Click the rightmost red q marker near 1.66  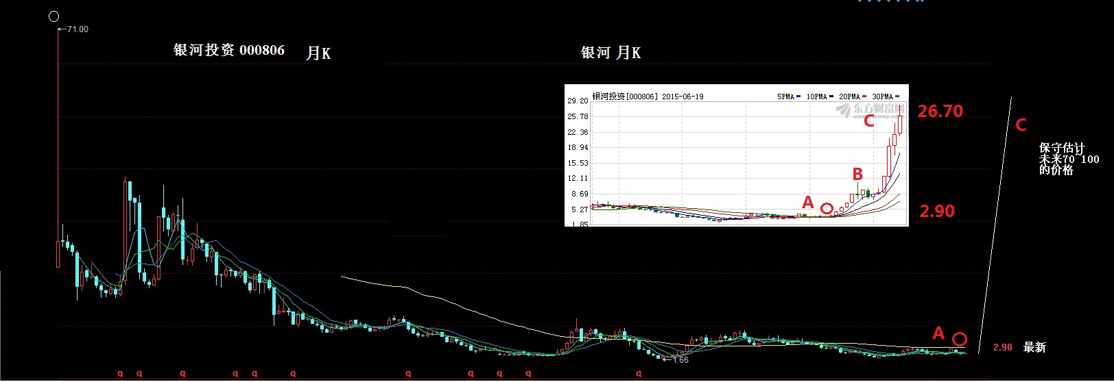click(x=639, y=373)
